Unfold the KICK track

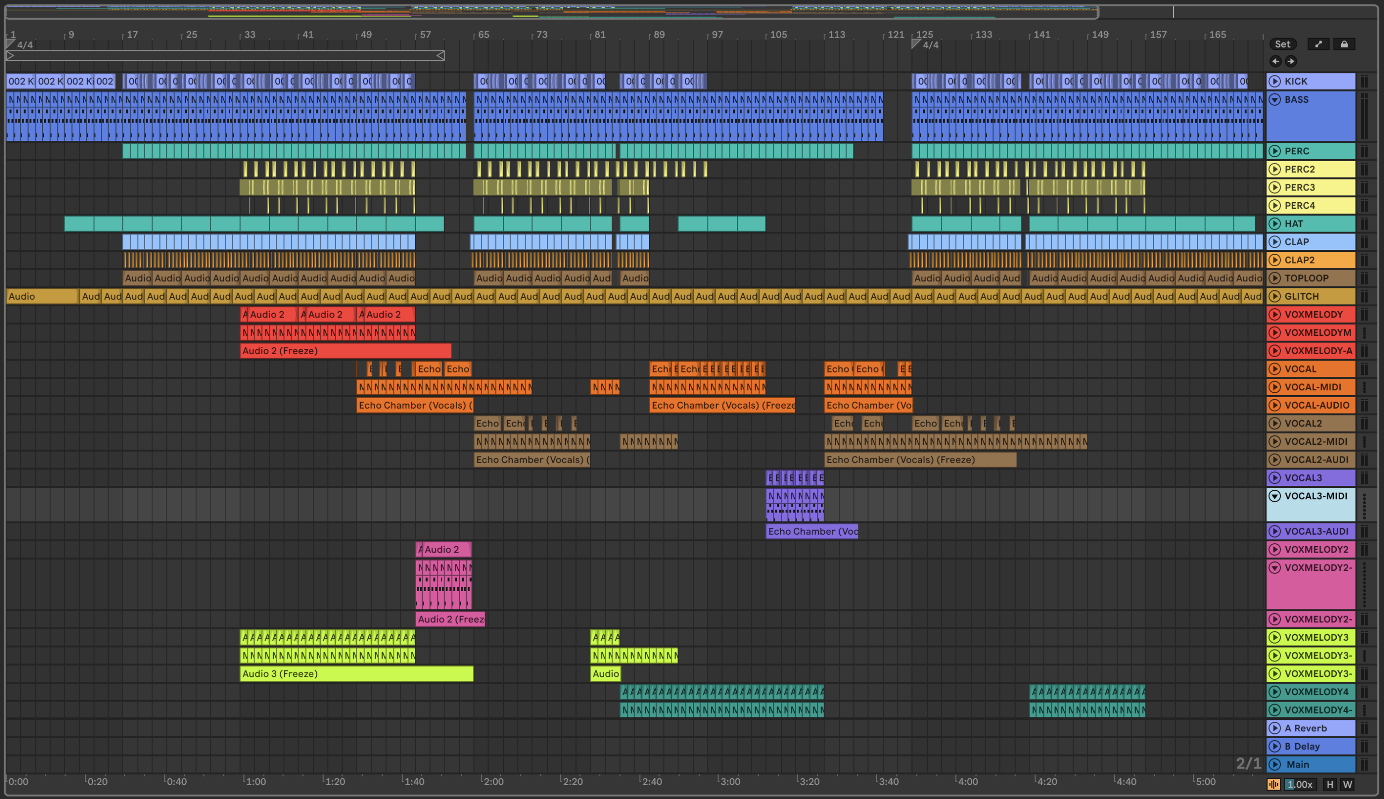pos(1275,81)
